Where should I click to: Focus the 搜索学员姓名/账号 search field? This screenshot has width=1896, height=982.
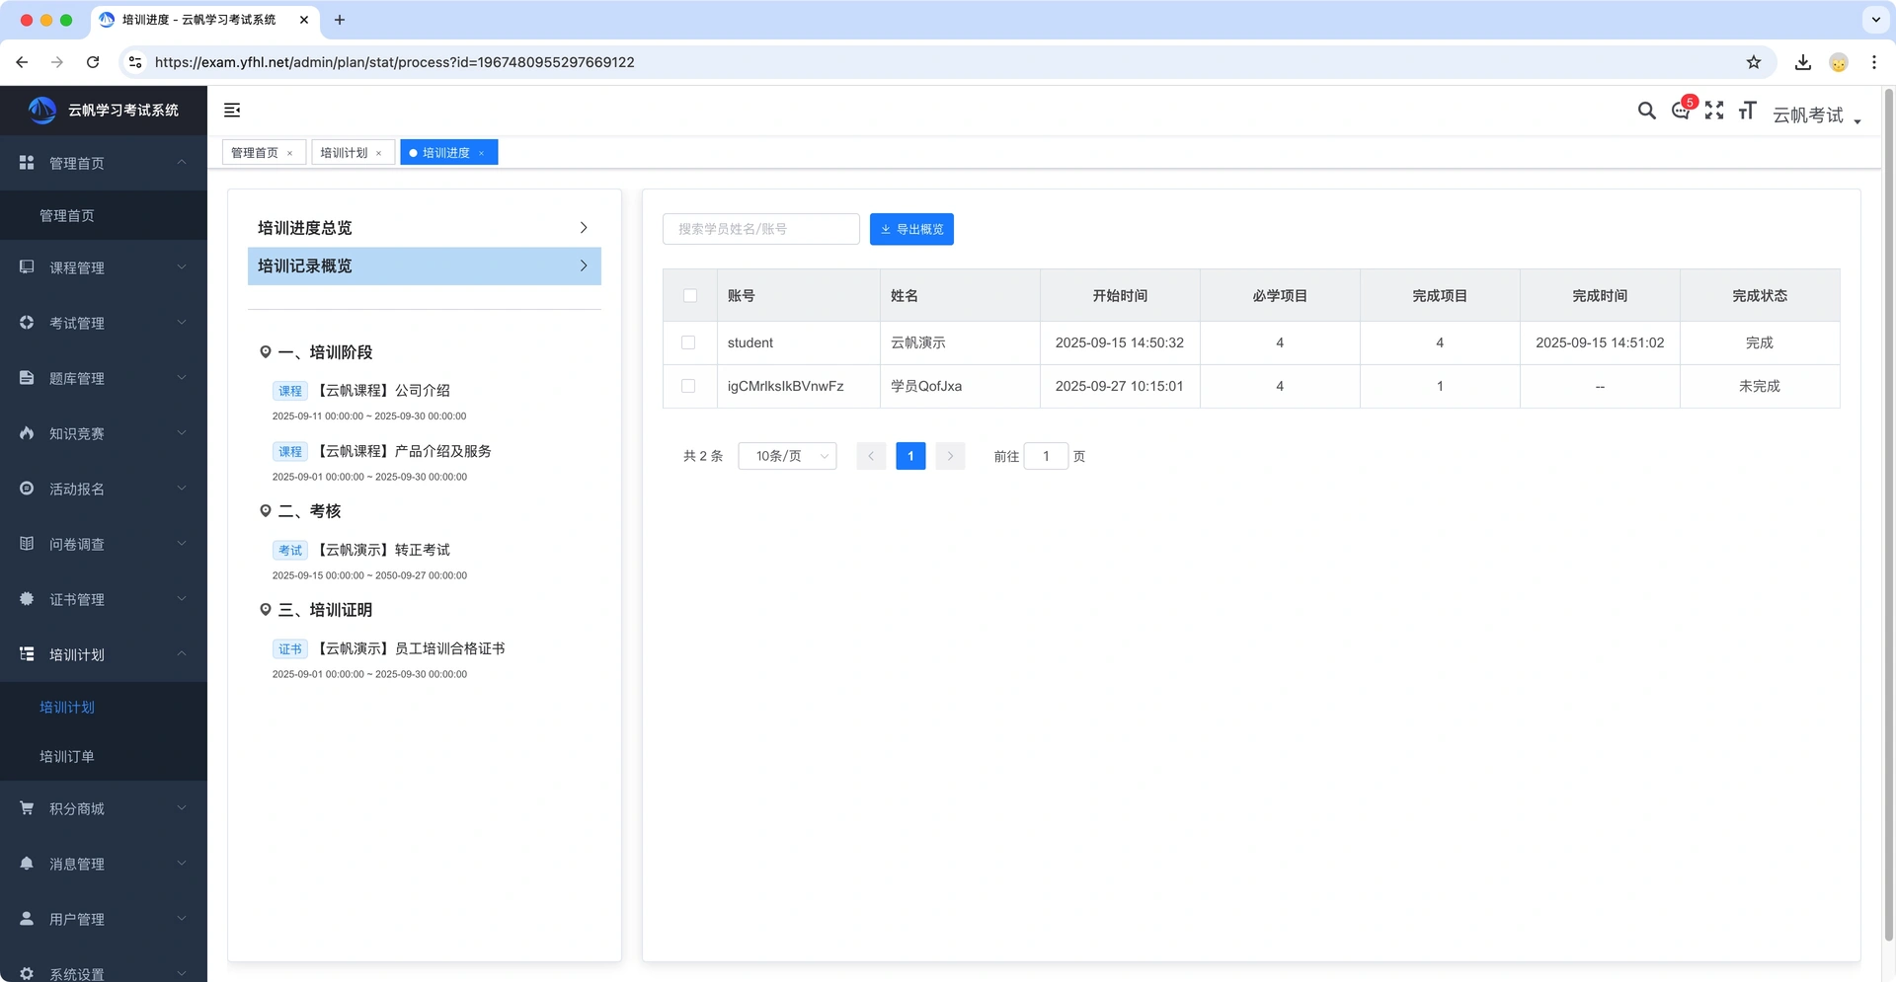(x=761, y=229)
